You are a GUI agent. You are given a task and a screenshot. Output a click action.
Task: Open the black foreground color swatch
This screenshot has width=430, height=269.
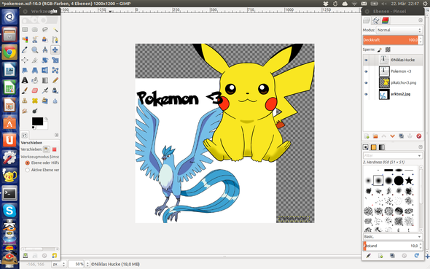coord(38,121)
